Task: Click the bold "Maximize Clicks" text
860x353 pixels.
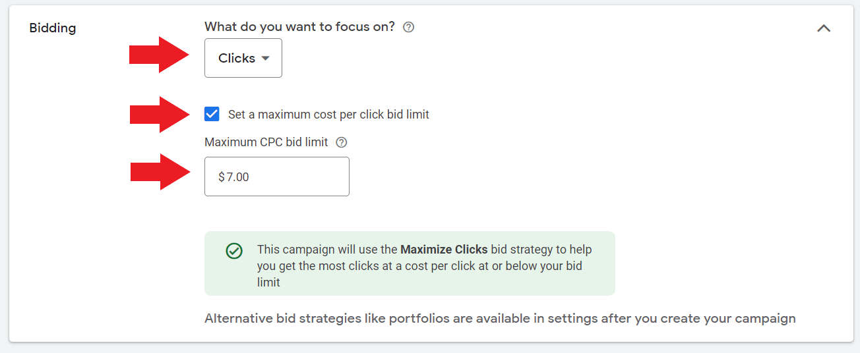Action: [444, 250]
